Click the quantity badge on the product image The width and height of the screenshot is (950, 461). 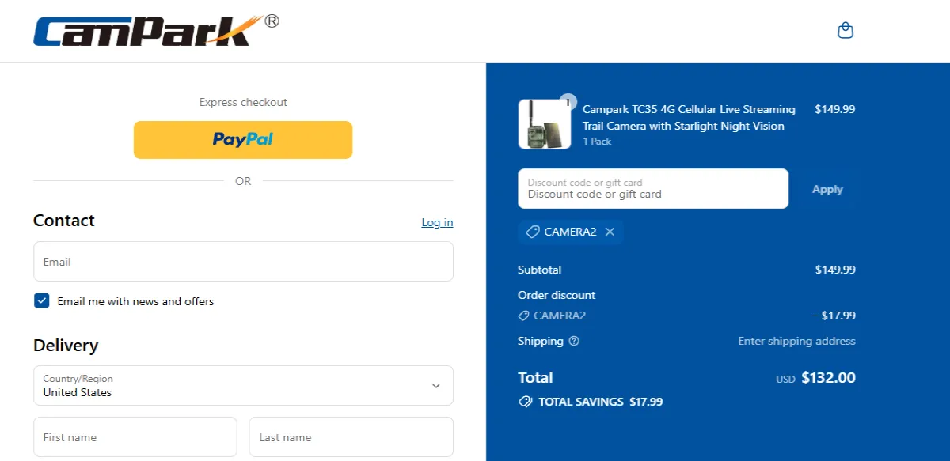tap(568, 103)
